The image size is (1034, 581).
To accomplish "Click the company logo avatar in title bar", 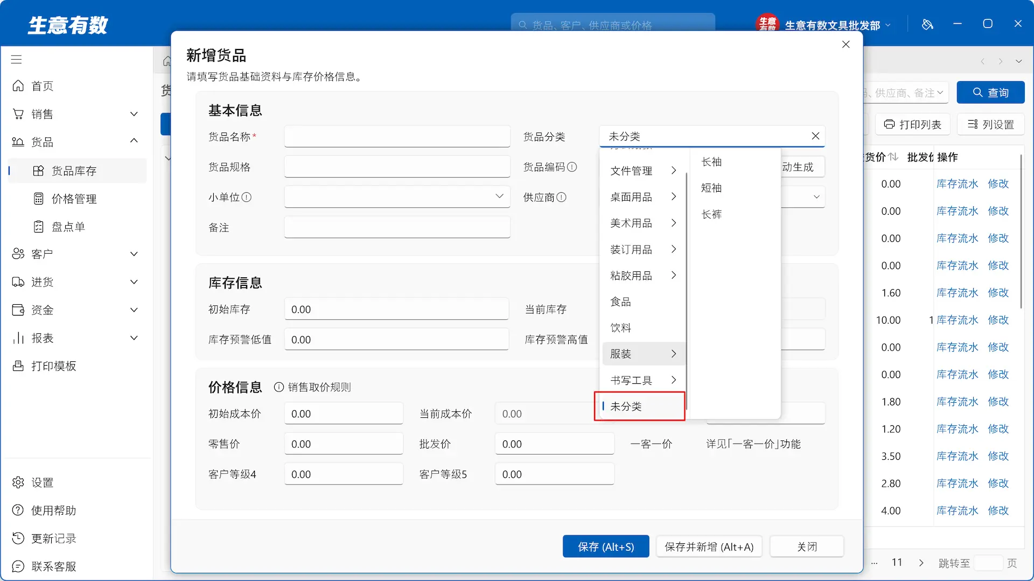I will pyautogui.click(x=767, y=24).
